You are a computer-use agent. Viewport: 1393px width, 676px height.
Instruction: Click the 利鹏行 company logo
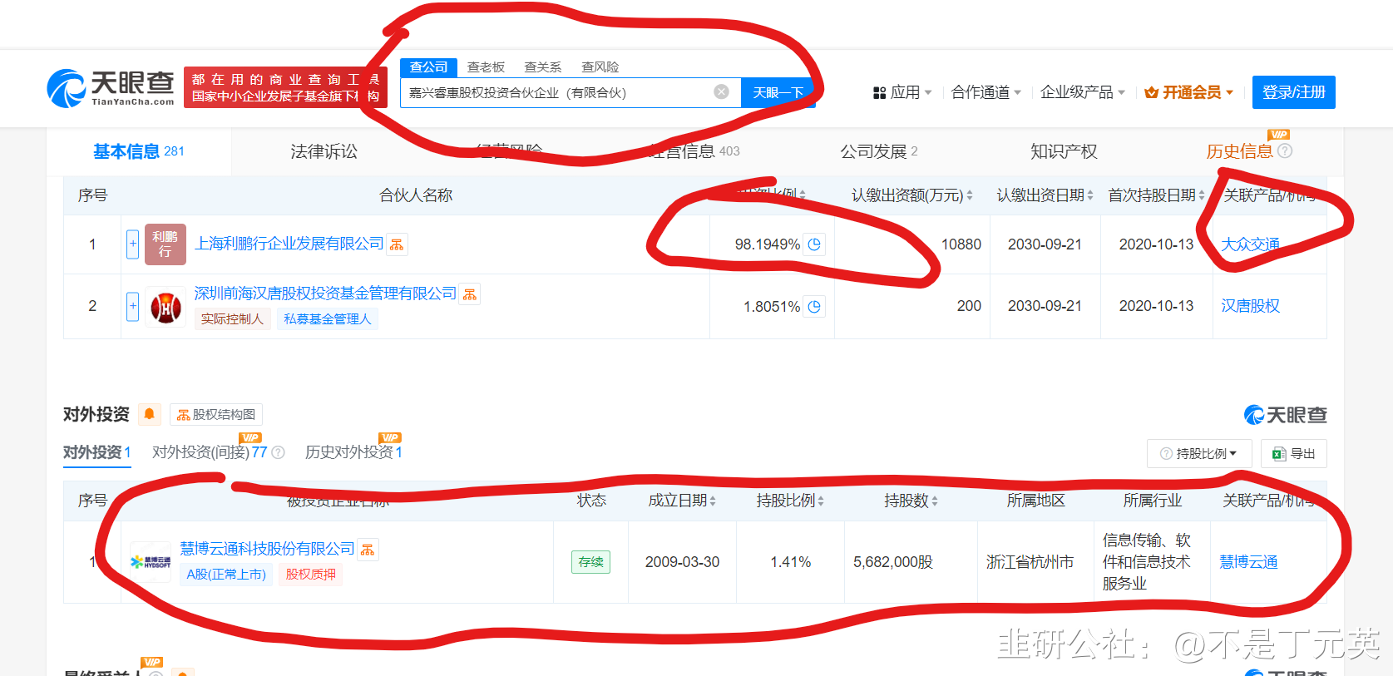165,244
